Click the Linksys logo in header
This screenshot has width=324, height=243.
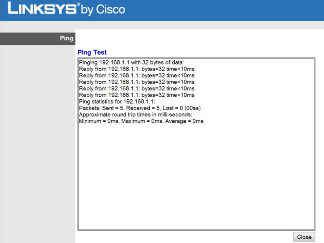click(42, 10)
